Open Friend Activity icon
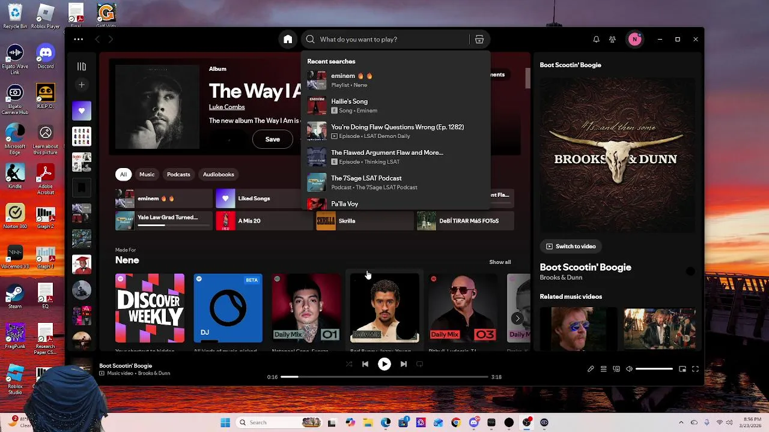The height and width of the screenshot is (432, 769). click(x=612, y=40)
